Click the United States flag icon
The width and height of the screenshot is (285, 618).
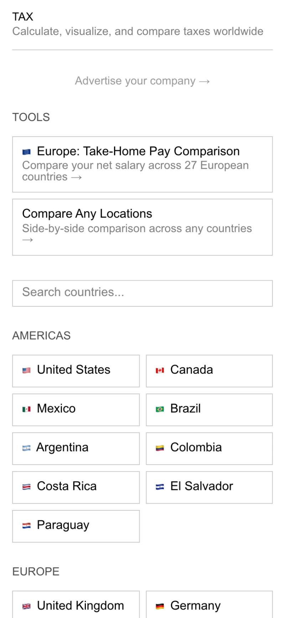pyautogui.click(x=26, y=371)
